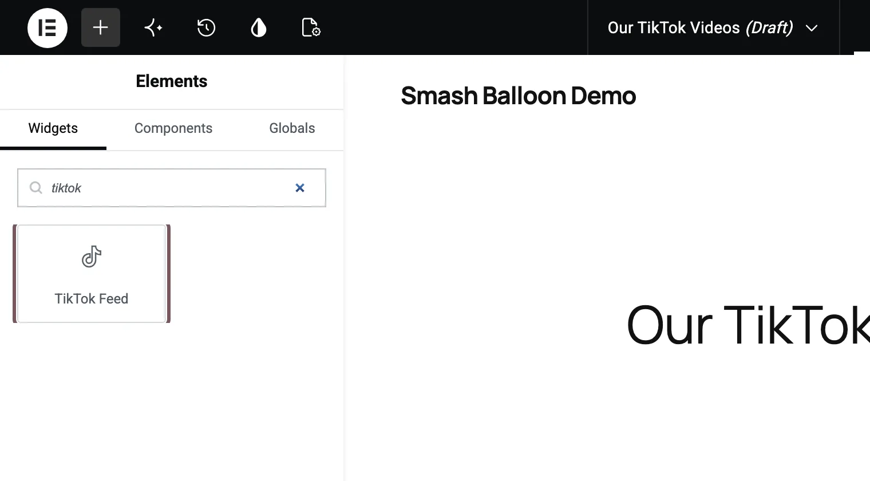The width and height of the screenshot is (870, 481).
Task: Clear the tiktok search text
Action: [299, 188]
